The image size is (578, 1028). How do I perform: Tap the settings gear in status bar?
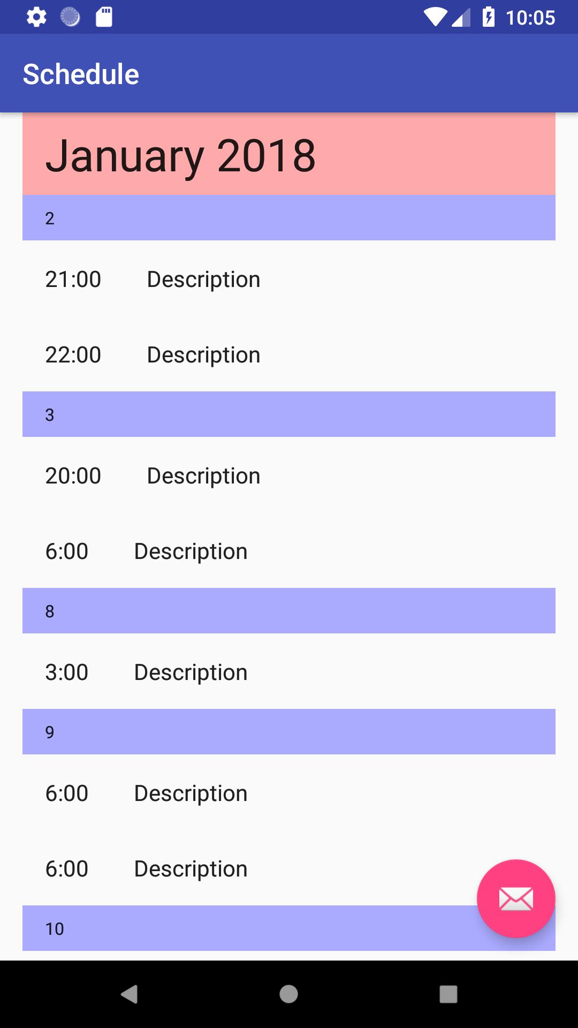[36, 17]
